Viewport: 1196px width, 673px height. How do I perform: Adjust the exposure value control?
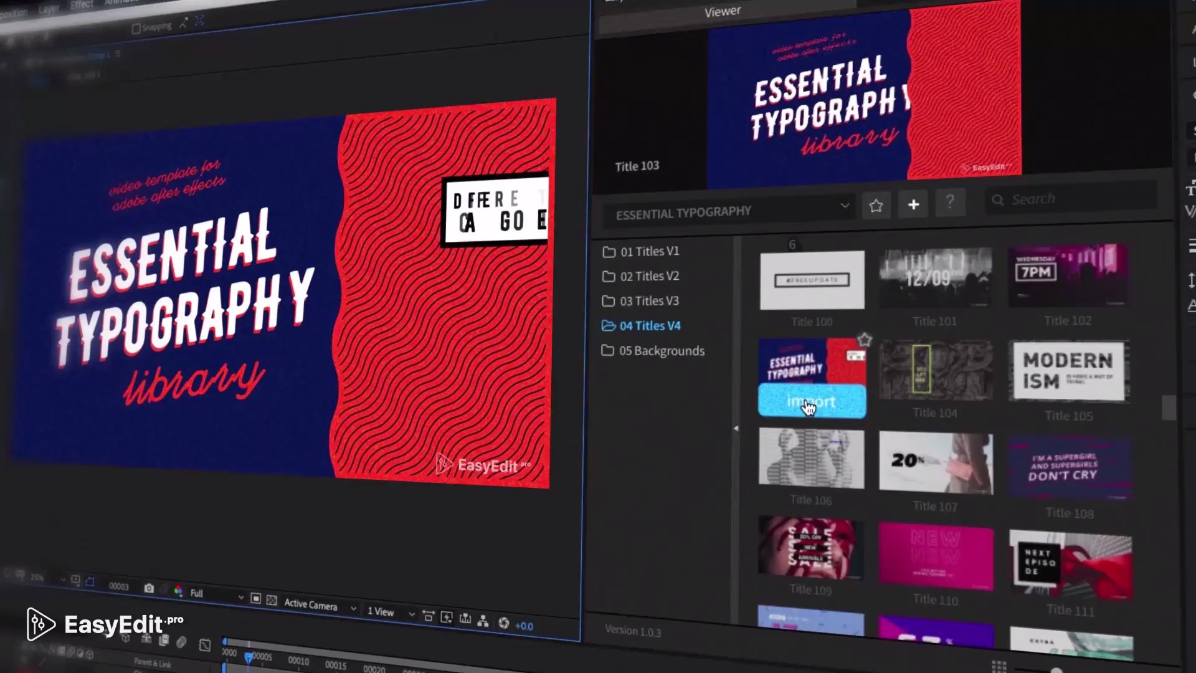pos(525,626)
